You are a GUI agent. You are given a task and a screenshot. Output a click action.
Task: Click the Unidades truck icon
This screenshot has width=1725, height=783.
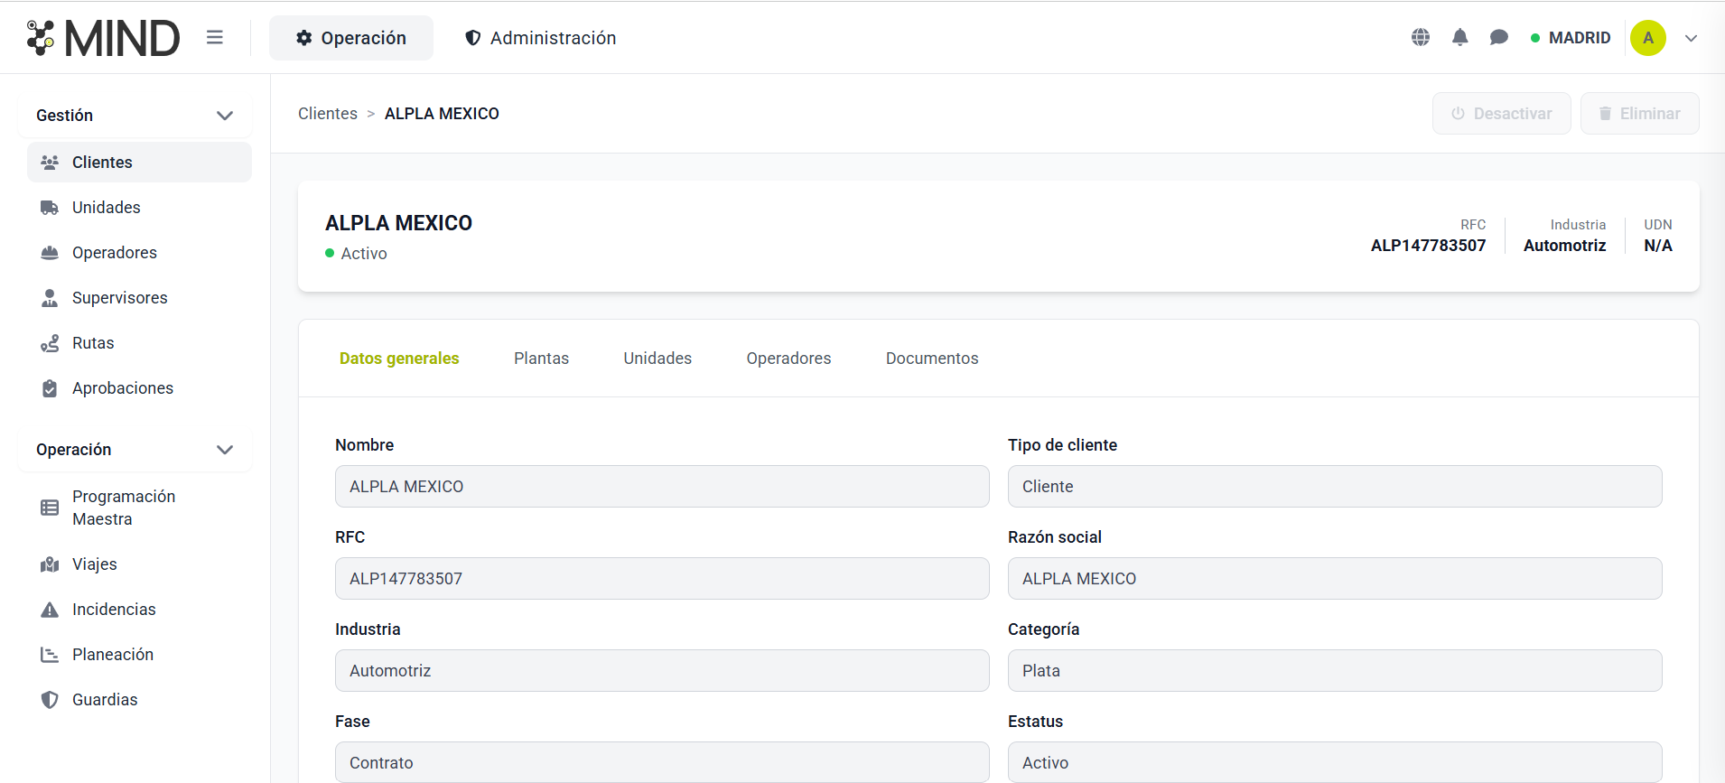[50, 208]
